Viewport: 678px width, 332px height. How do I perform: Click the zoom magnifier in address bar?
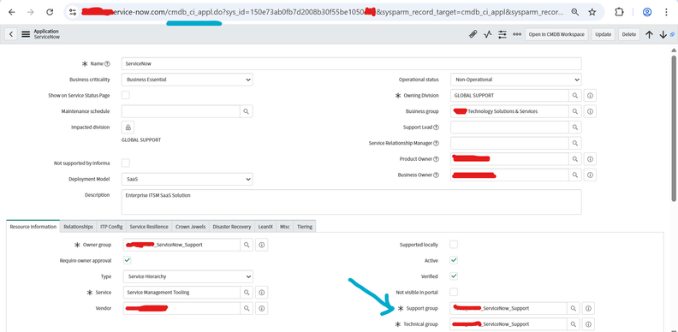tap(574, 12)
